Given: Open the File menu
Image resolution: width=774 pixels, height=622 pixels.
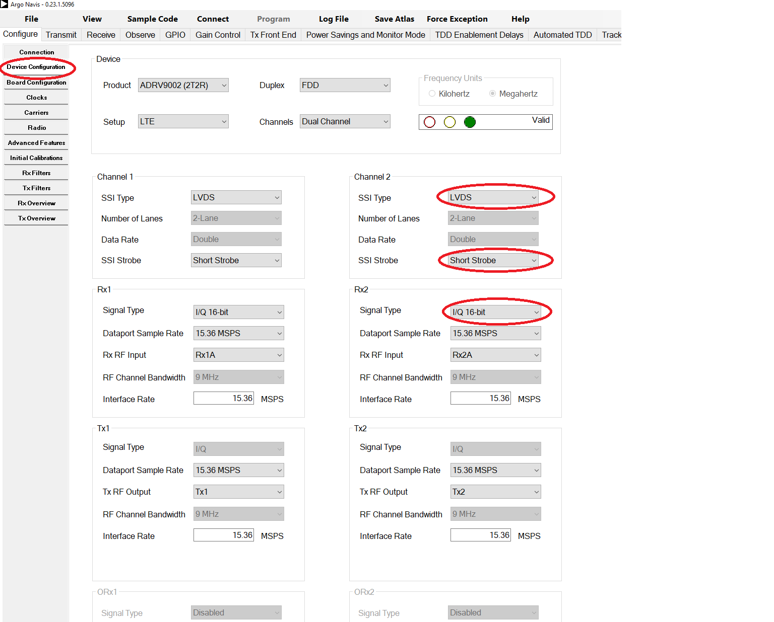Looking at the screenshot, I should pyautogui.click(x=31, y=19).
